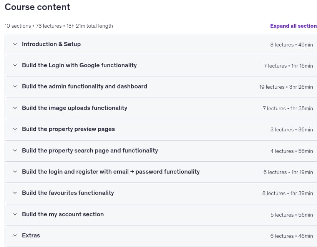Expand Build the Login with Google functionality chevron
Viewport: 317px width, 247px height.
point(15,65)
